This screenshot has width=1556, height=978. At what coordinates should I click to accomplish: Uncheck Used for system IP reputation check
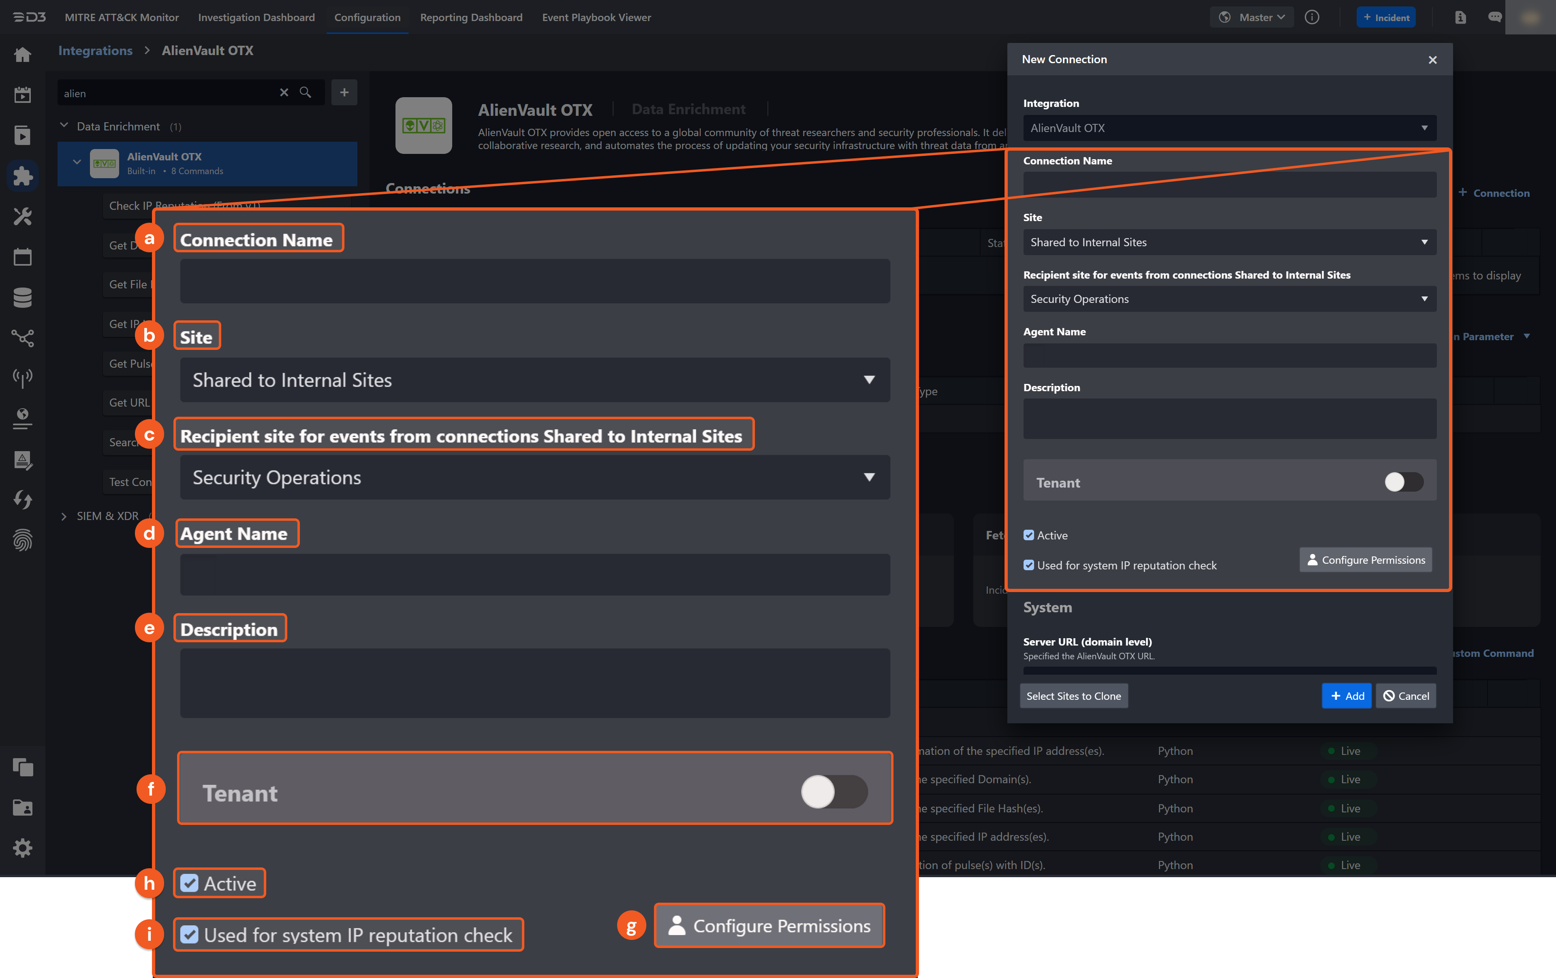(x=1029, y=565)
